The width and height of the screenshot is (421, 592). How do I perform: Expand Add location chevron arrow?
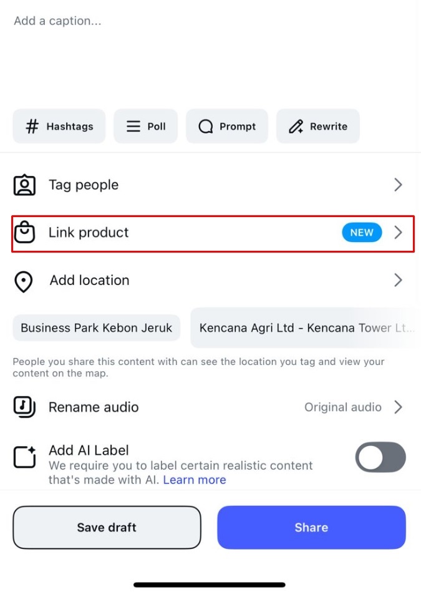pos(398,281)
